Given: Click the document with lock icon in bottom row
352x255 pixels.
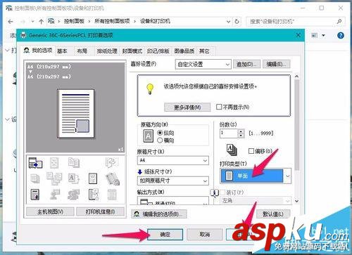Looking at the screenshot, I should [x=94, y=195].
